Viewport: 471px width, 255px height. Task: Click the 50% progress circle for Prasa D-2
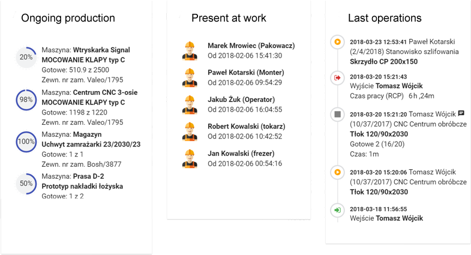[x=26, y=184]
